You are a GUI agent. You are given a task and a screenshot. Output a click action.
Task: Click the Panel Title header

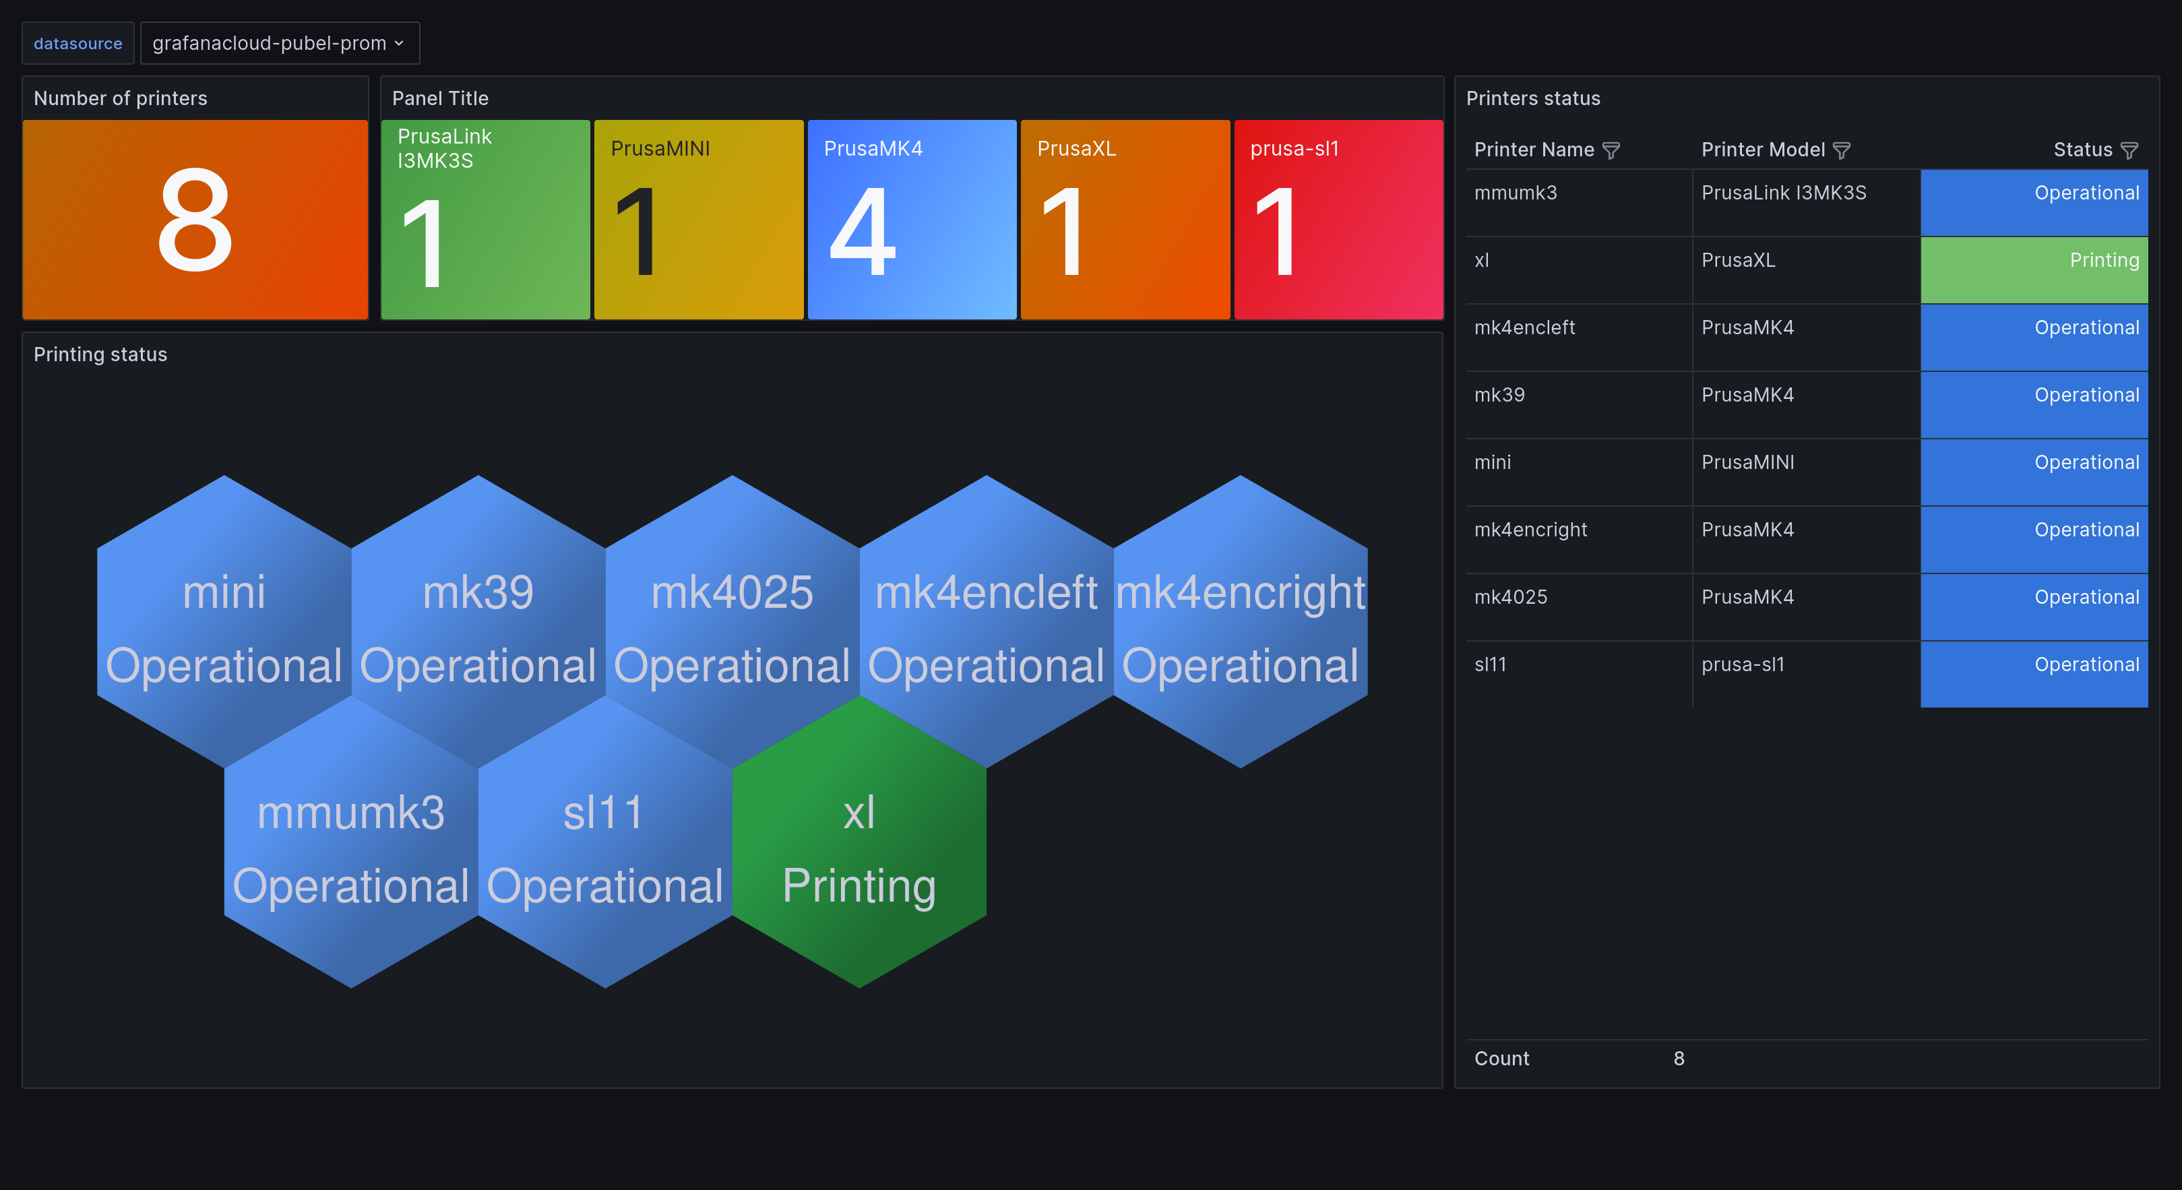pyautogui.click(x=441, y=98)
